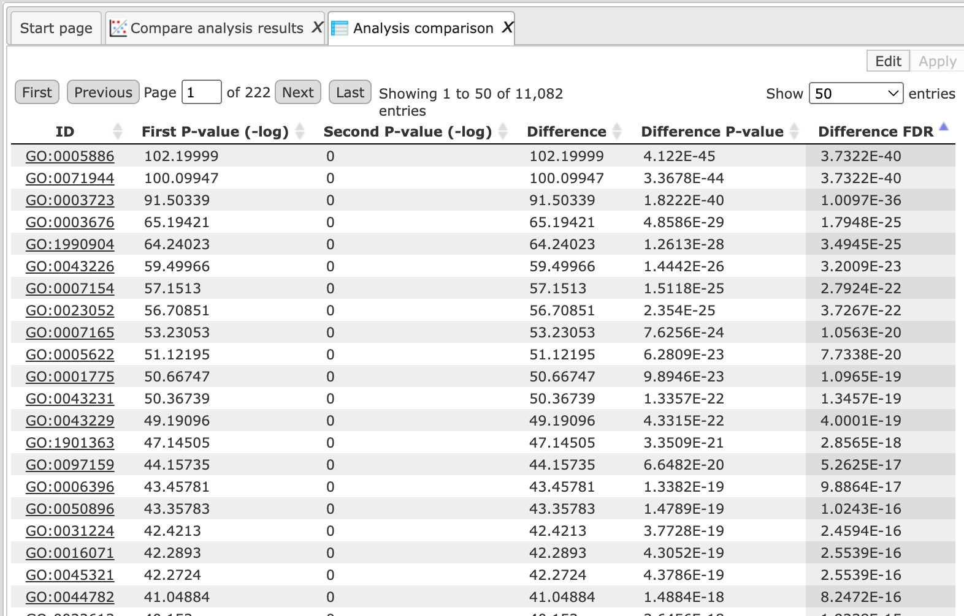
Task: Click 'Showing 1 to 50 of 11,082' text
Action: 471,94
